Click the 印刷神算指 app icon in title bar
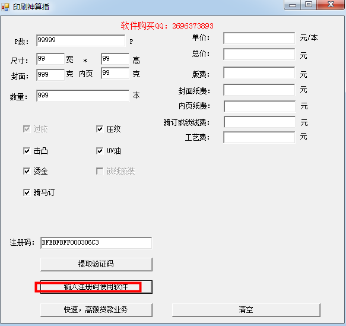This screenshot has height=326, width=346. [5, 7]
